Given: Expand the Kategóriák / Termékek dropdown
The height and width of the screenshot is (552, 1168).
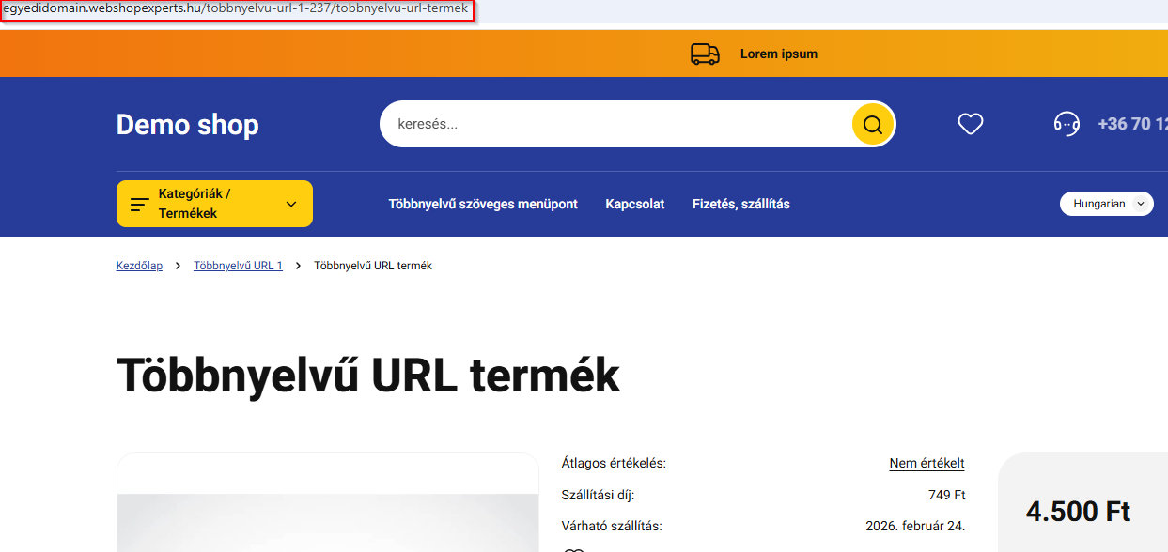Looking at the screenshot, I should [x=214, y=204].
